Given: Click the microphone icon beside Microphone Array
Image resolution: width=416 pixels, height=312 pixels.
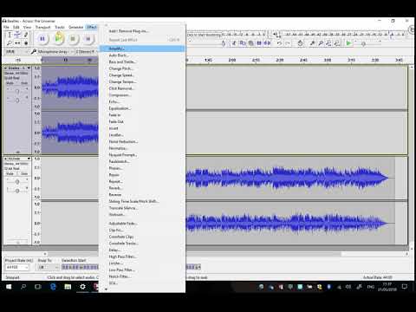Looking at the screenshot, I should click(34, 51).
